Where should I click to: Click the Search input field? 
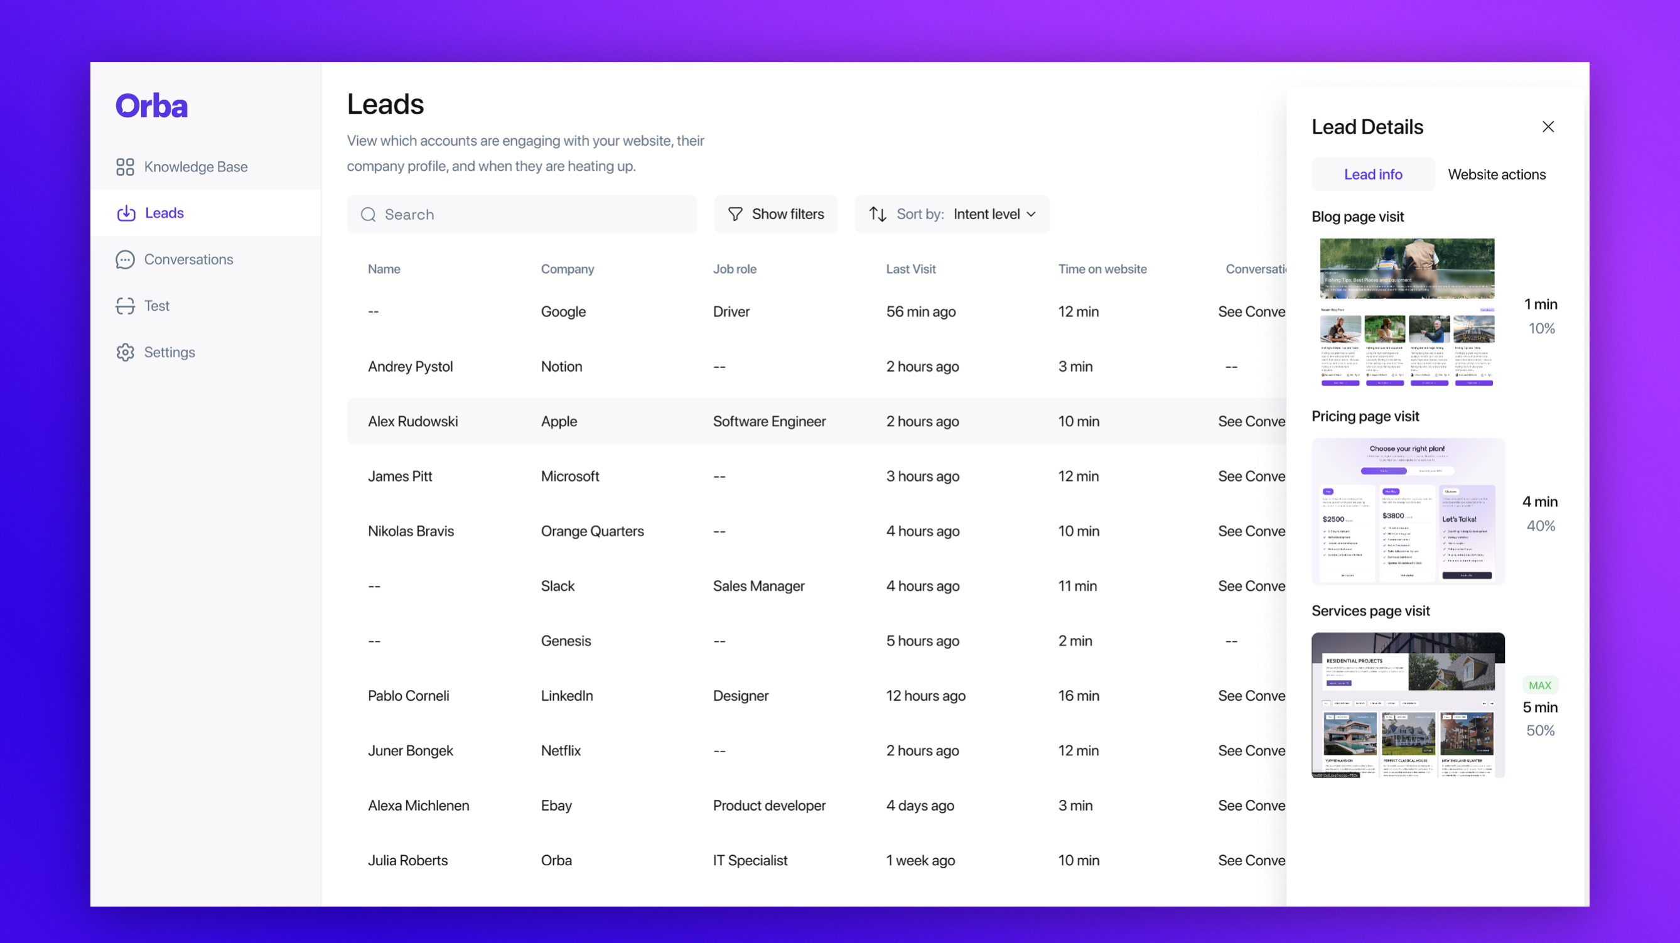522,214
